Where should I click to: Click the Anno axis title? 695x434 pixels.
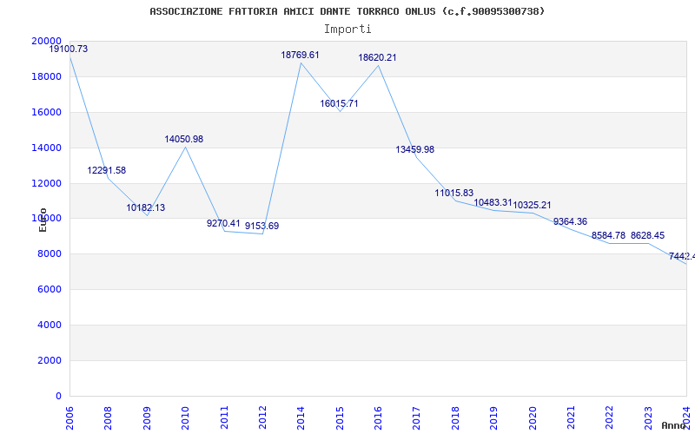pos(672,425)
